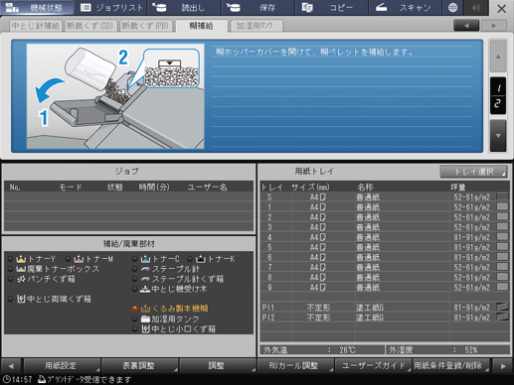Open the 保存 store tab

tap(257, 7)
